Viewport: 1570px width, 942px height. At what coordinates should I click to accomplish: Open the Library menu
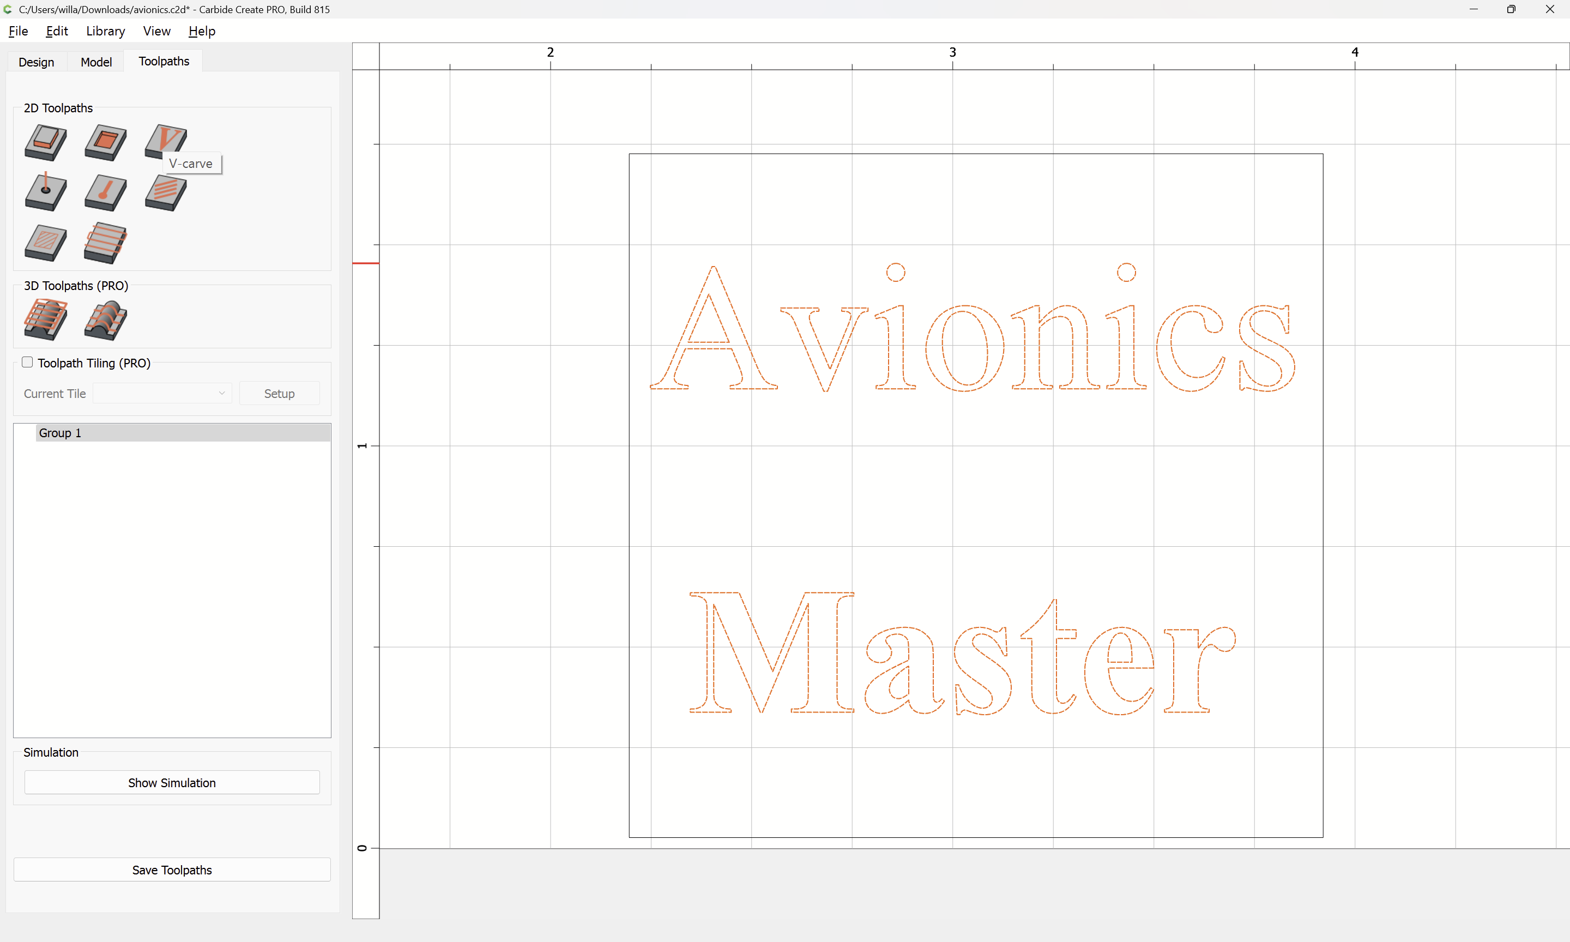tap(105, 31)
